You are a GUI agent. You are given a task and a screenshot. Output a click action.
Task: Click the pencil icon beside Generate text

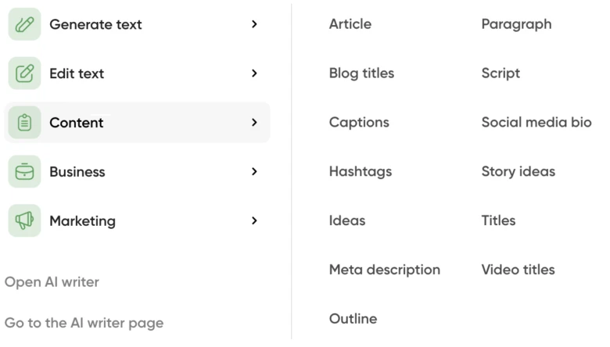point(24,24)
